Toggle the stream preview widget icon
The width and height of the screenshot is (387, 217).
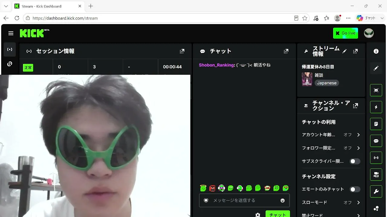point(376,90)
